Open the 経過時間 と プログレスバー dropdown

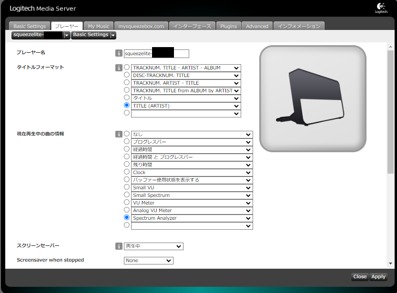(192, 157)
